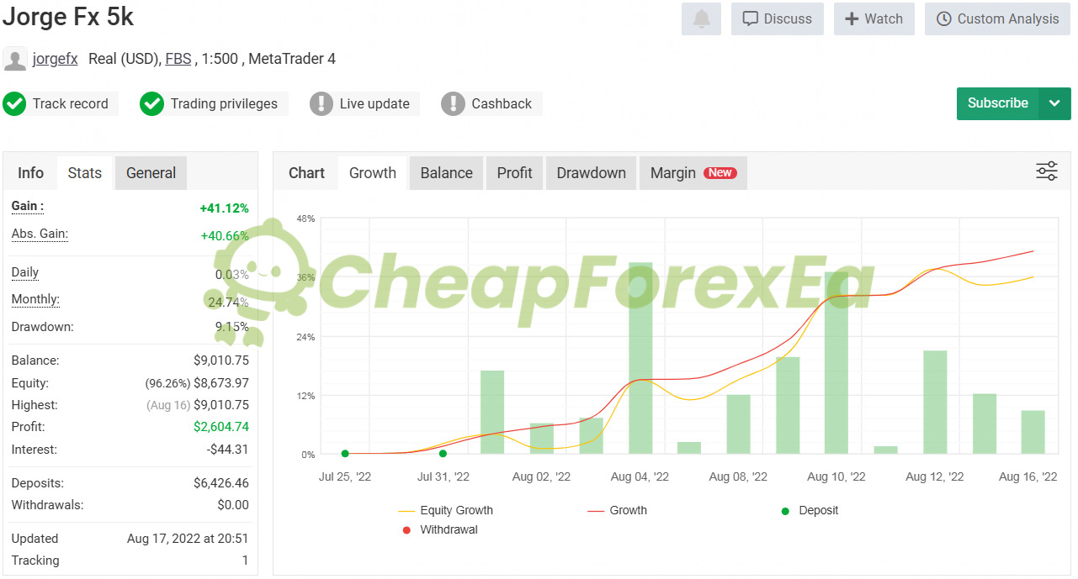Screen dimensions: 1078x579
Task: Click the tallest bar at Aug 04
Action: coord(640,358)
